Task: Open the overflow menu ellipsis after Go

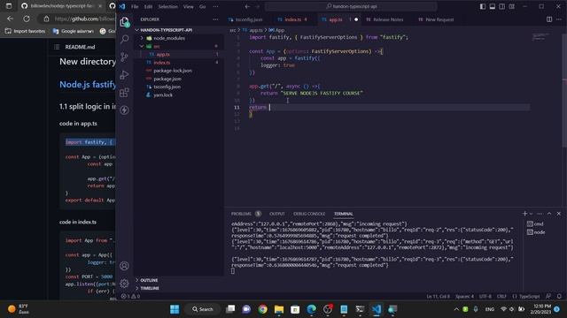Action: click(x=215, y=6)
